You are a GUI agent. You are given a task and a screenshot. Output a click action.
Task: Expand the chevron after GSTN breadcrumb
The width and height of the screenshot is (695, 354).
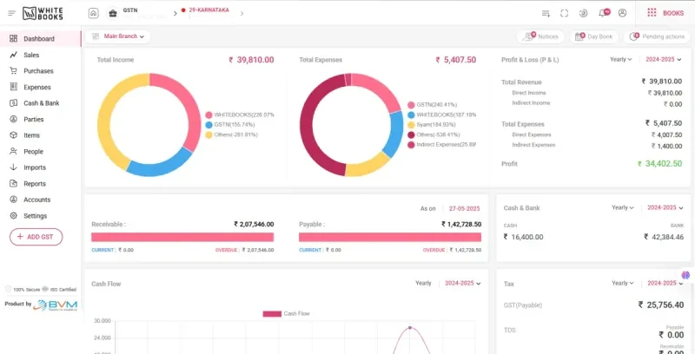pos(175,14)
